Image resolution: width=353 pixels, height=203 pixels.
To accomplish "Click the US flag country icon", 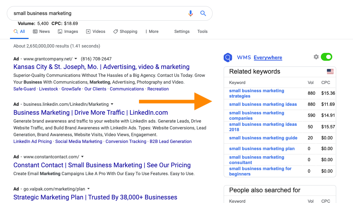I will coord(330,71).
